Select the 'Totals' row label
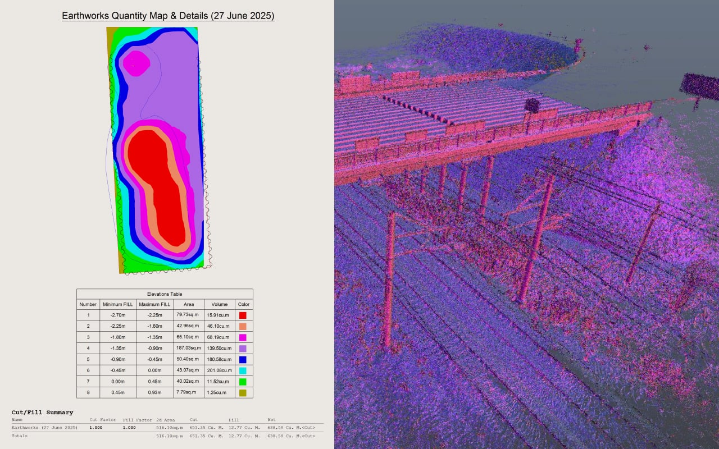This screenshot has width=719, height=449. pos(20,436)
